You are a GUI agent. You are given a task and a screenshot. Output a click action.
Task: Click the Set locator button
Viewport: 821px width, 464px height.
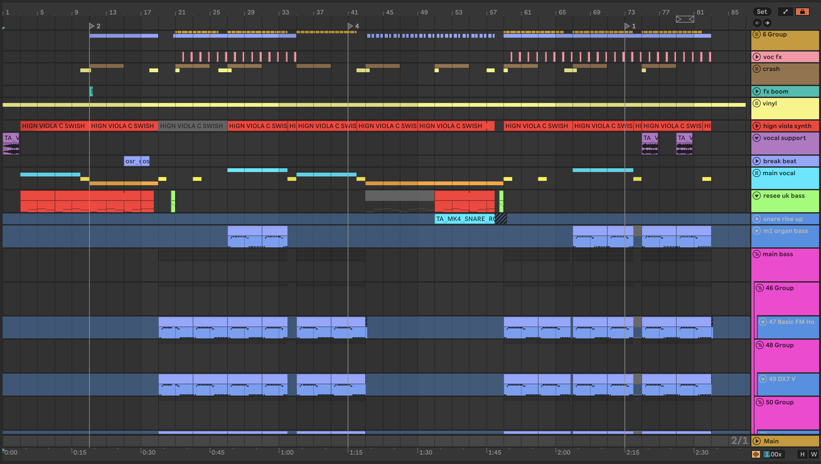tap(762, 12)
